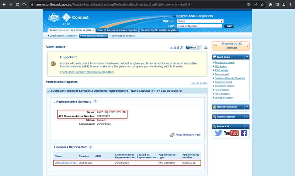Open Franchise Council of Australia link
The height and width of the screenshot is (176, 295).
coord(230,78)
